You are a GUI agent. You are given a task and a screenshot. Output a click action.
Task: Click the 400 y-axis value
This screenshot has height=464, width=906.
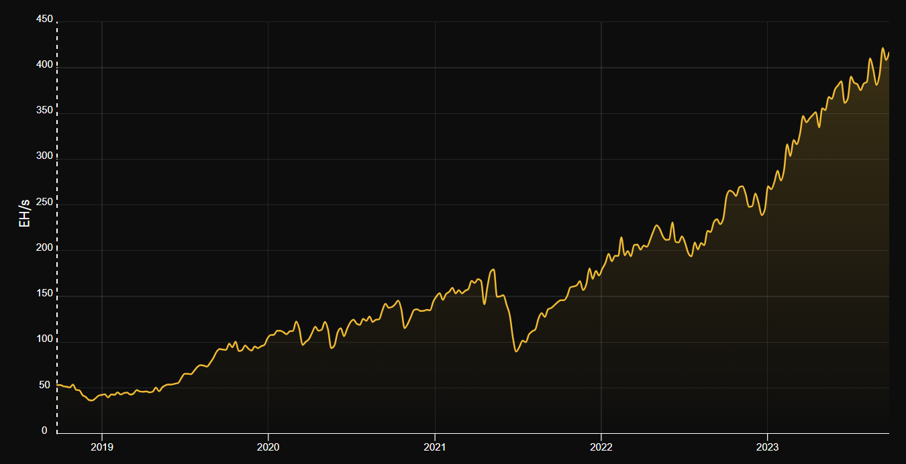pos(44,65)
